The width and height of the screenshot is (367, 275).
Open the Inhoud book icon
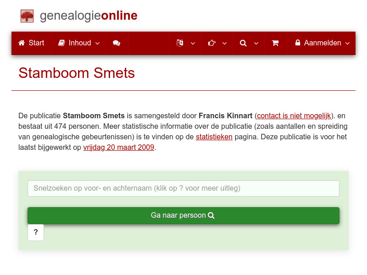61,43
